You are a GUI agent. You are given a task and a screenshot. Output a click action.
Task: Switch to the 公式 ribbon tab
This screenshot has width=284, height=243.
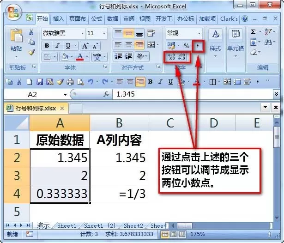point(97,19)
